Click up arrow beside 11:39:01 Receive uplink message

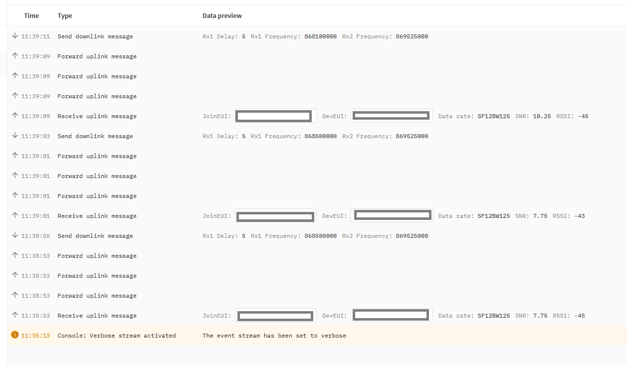pos(15,215)
